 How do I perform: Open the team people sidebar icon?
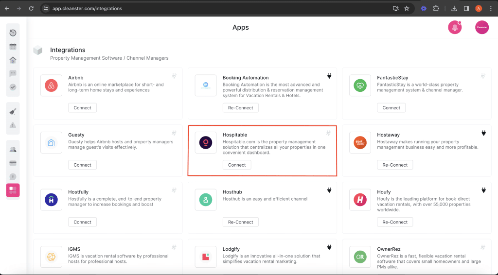(13, 149)
